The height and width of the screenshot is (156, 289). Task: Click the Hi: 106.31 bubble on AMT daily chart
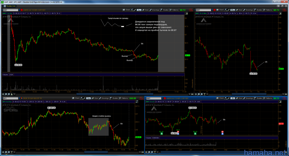(x=192, y=108)
